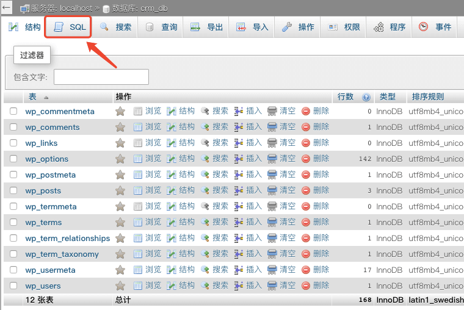Sort by 表 column header

[32, 97]
